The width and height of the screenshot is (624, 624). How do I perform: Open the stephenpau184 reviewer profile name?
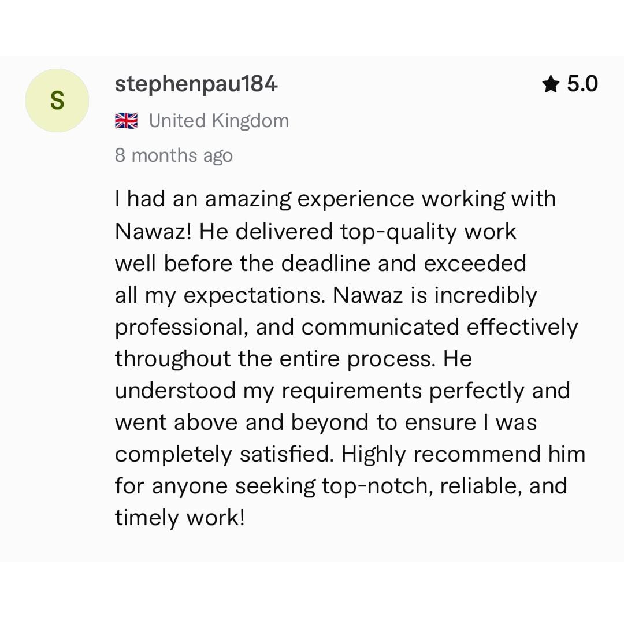pos(196,85)
